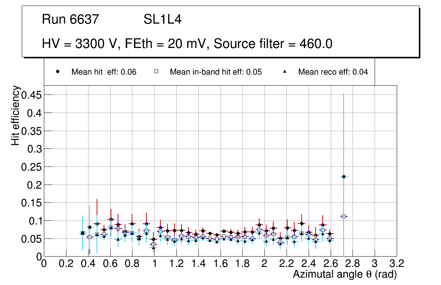
Task: Click the black triangle legend marker
Action: 285,72
